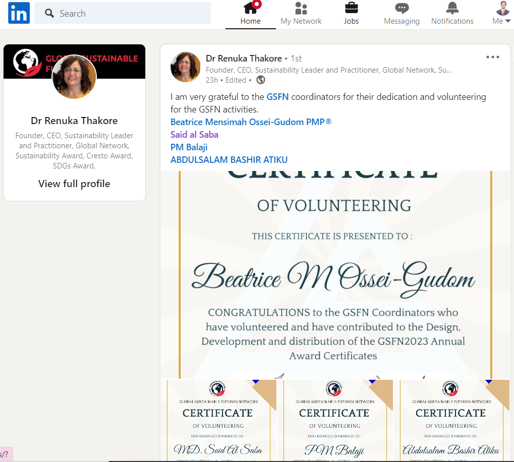Open ABDULSALAM BASHIR ATIKU mention link

click(x=229, y=160)
